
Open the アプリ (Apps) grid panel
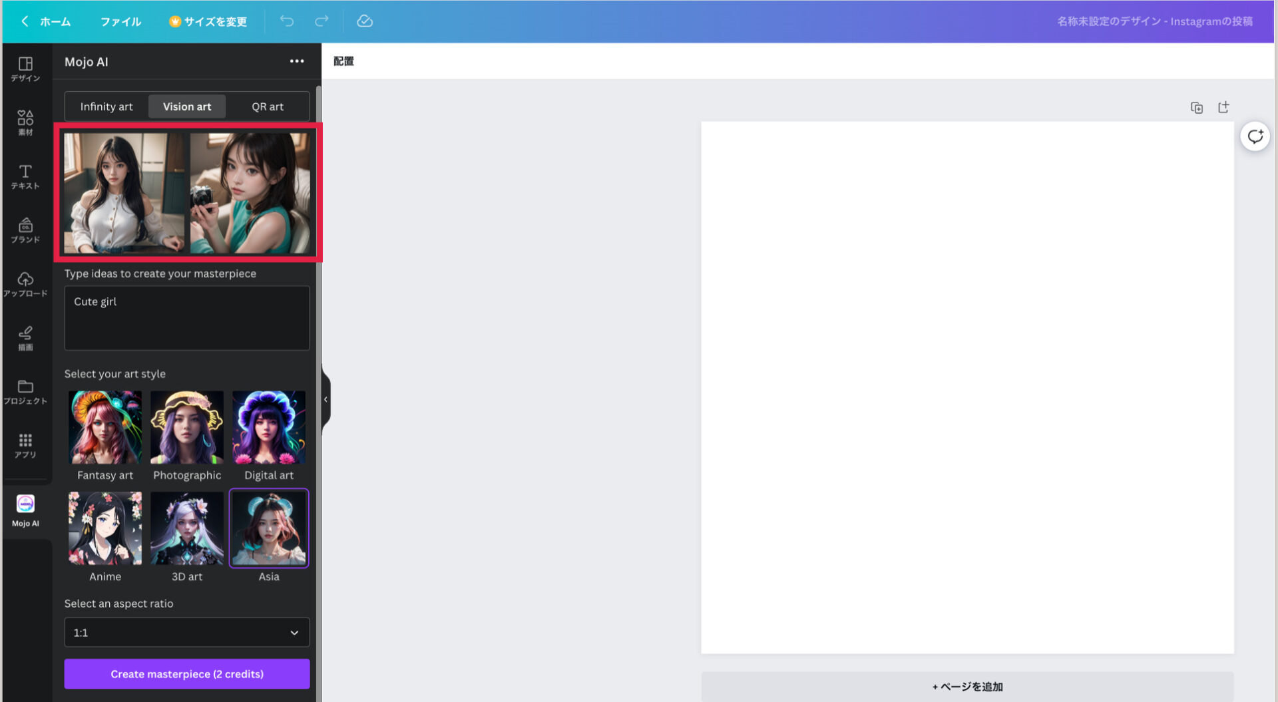tap(25, 445)
